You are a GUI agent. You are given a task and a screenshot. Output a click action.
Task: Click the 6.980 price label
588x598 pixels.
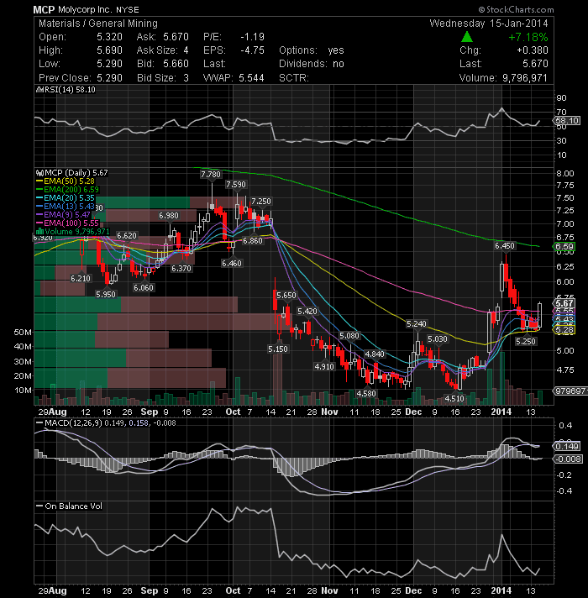[x=169, y=216]
